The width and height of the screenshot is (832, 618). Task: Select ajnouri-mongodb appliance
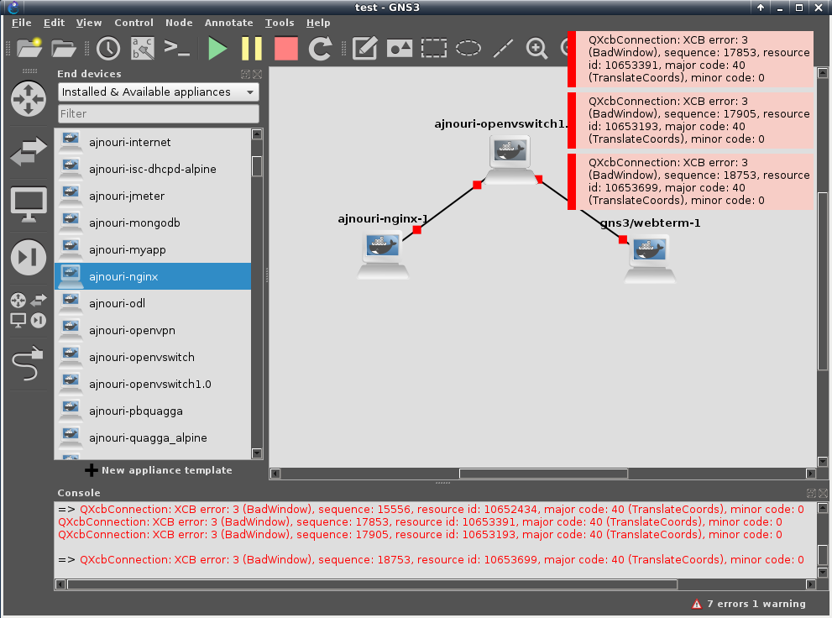tap(153, 223)
